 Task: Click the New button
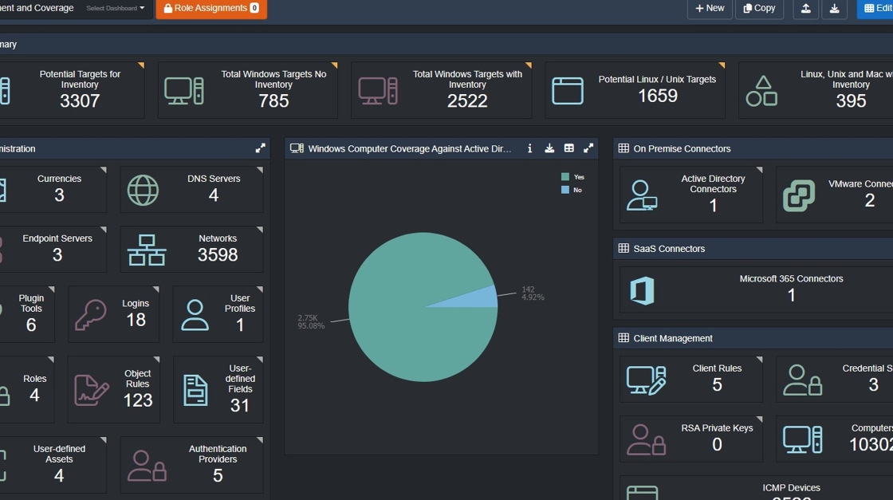(x=710, y=9)
